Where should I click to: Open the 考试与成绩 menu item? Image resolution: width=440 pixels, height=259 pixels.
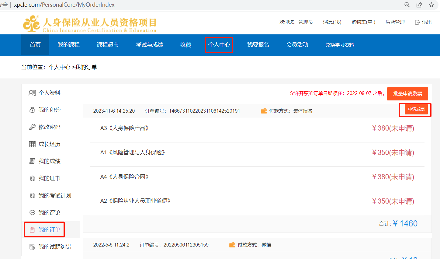click(x=149, y=44)
